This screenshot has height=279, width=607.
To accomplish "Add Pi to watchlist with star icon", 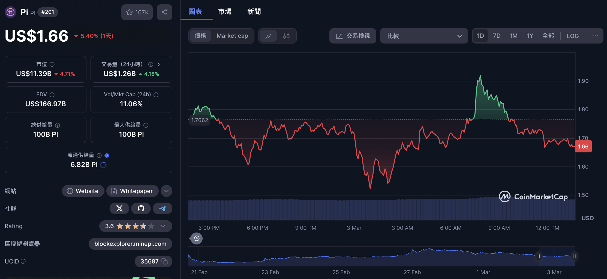I will click(x=137, y=12).
